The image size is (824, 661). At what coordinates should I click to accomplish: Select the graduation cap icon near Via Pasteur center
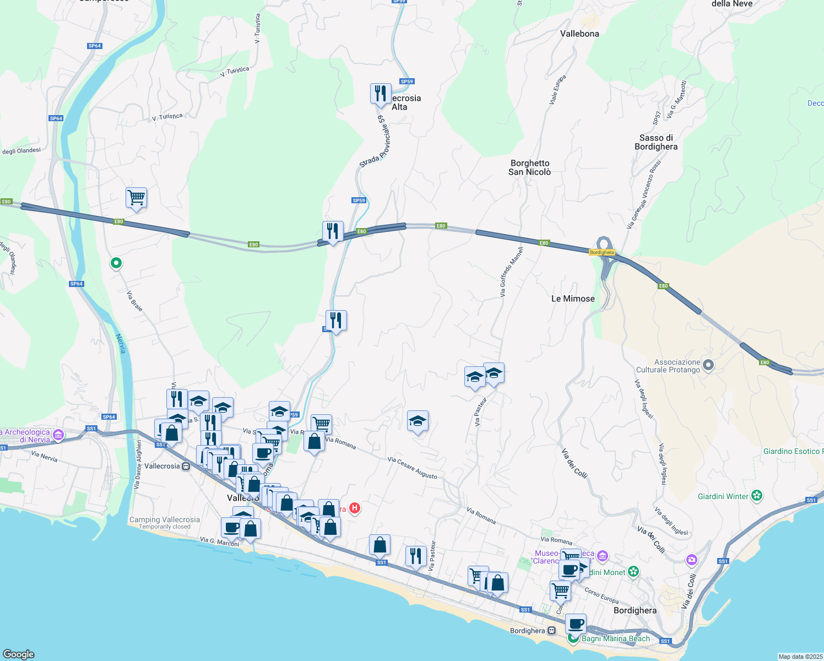tap(418, 421)
